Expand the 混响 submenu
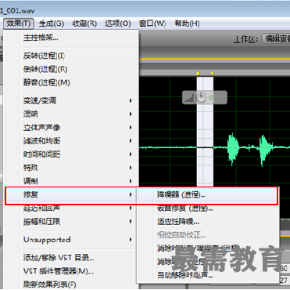 point(72,114)
